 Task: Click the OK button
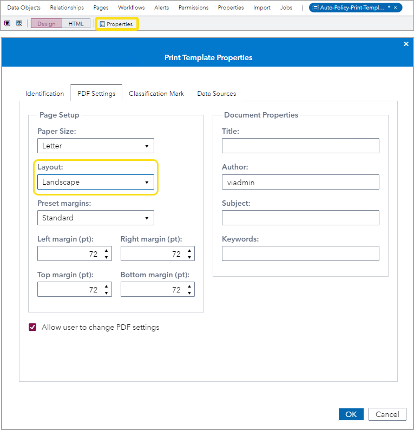coord(351,414)
